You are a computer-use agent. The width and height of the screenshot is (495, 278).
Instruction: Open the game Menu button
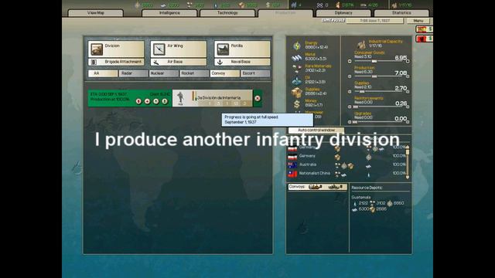pos(418,21)
